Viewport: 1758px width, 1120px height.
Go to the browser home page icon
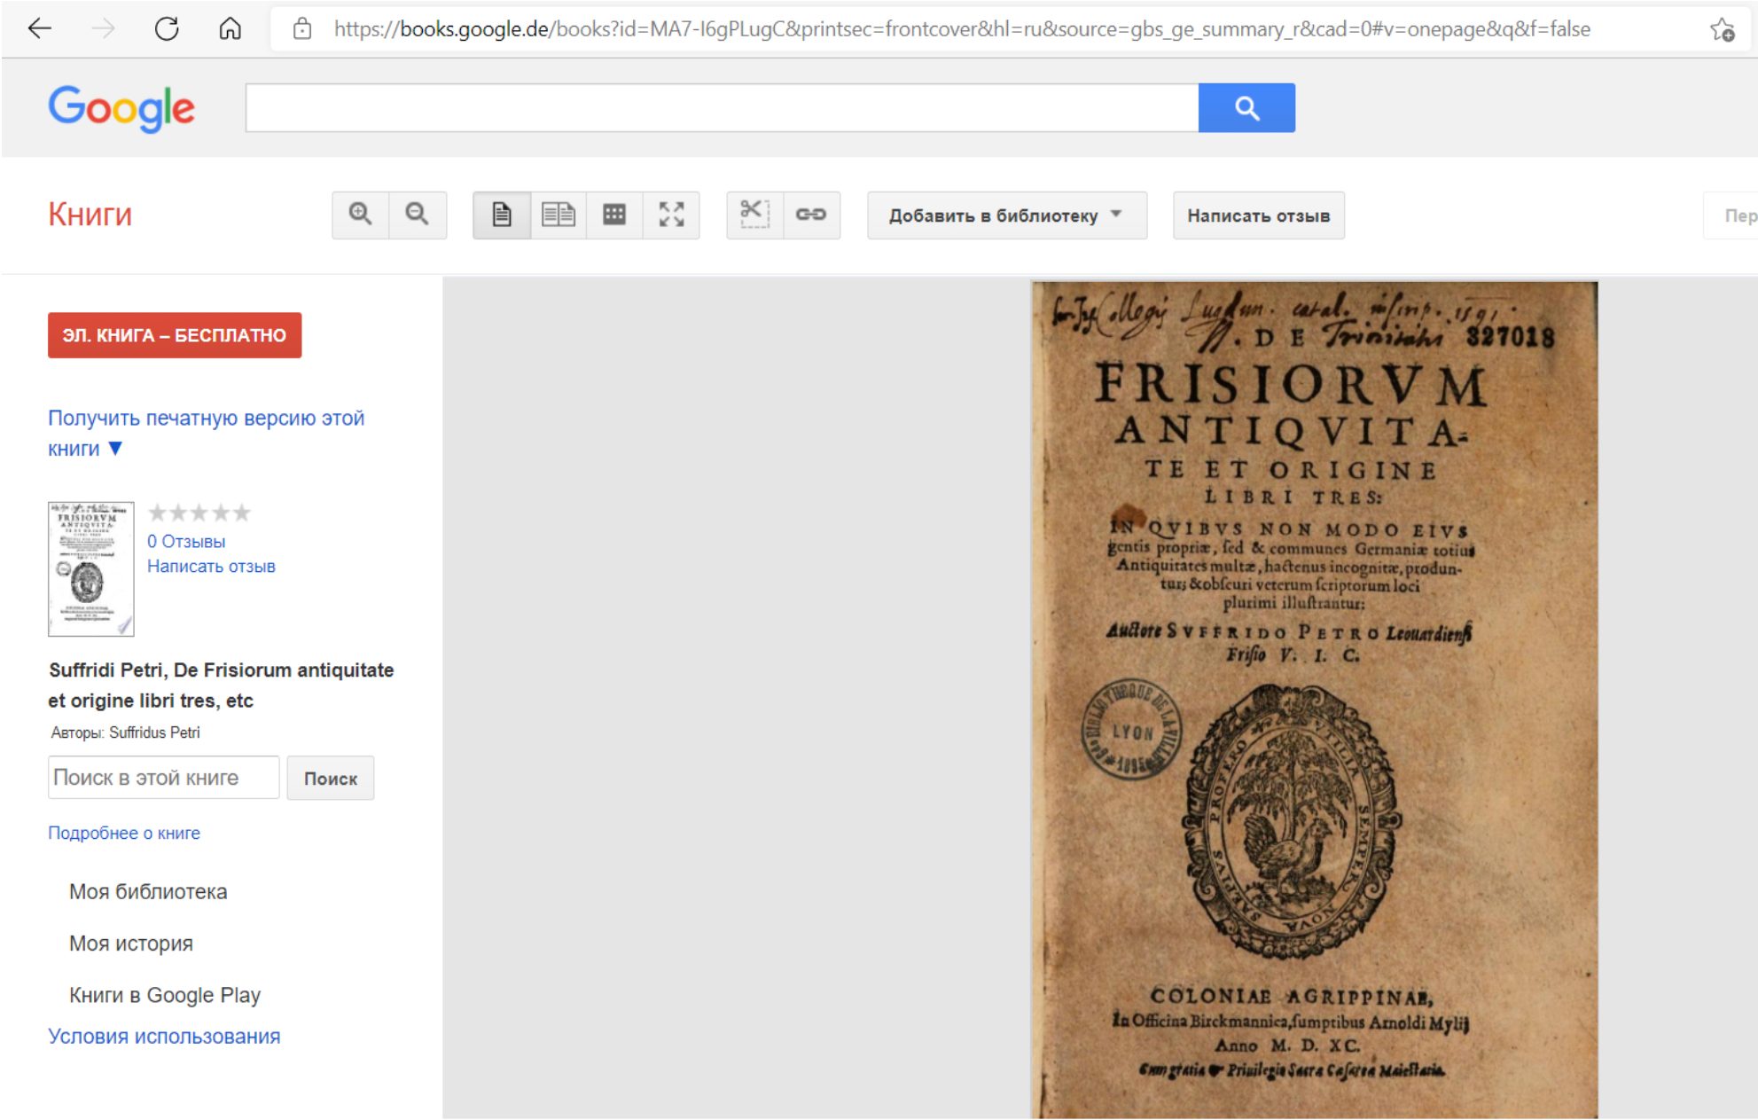(230, 29)
